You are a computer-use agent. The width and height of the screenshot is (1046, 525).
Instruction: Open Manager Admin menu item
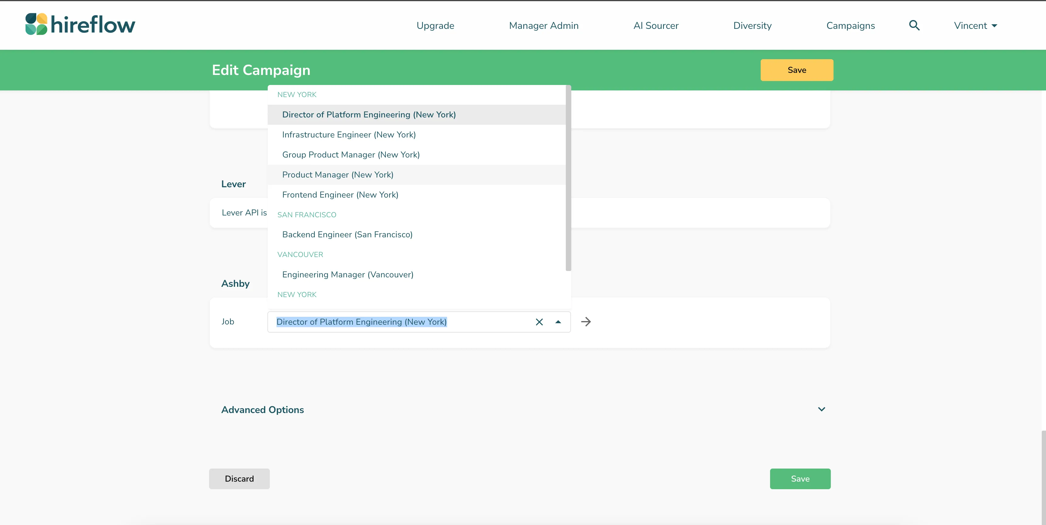coord(544,25)
